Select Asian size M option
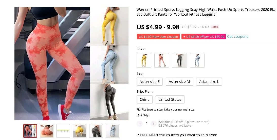 coord(179,82)
